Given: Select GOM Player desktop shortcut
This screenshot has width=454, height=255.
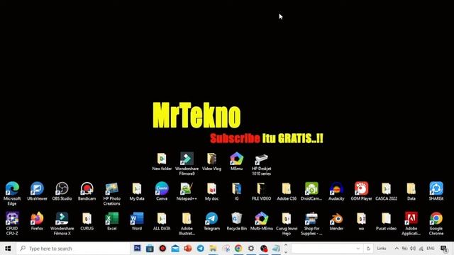Looking at the screenshot, I should click(361, 191).
